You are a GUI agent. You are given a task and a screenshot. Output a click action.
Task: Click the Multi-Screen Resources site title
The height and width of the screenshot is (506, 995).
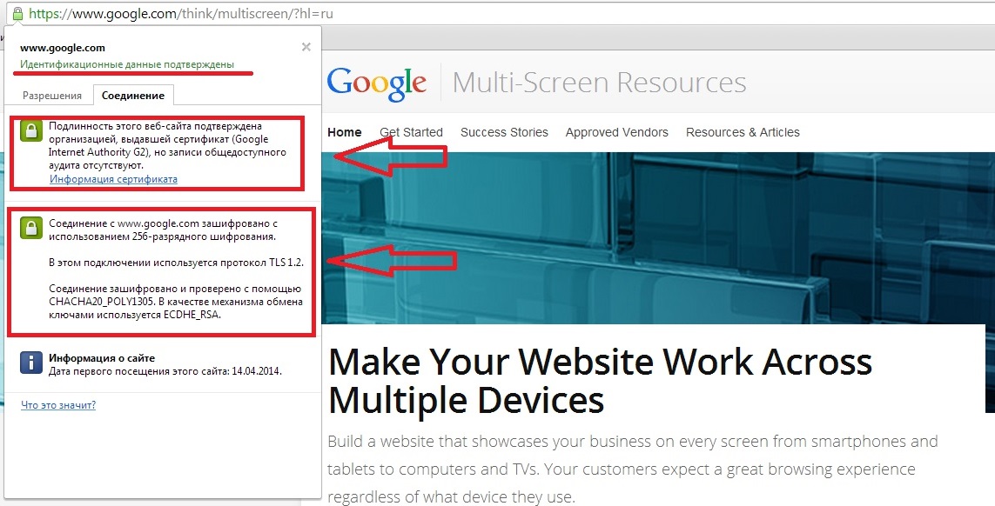(599, 83)
